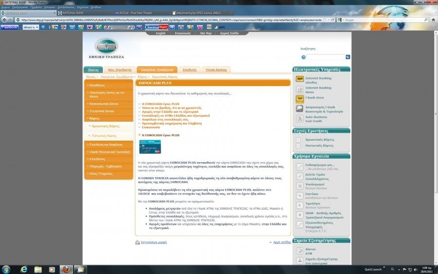Click the Fastbook toolbar button
The height and width of the screenshot is (274, 438).
point(10,27)
